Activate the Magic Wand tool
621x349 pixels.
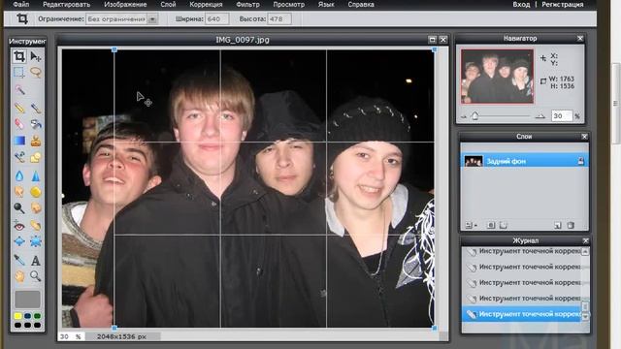19,90
